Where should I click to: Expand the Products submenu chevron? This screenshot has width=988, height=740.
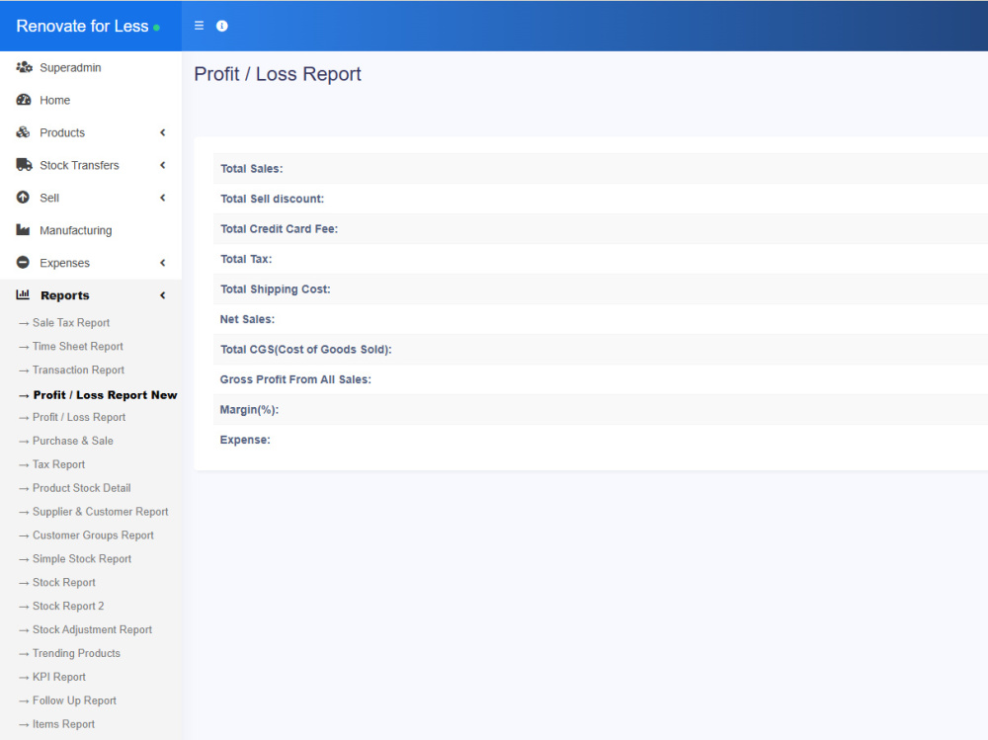click(x=163, y=132)
